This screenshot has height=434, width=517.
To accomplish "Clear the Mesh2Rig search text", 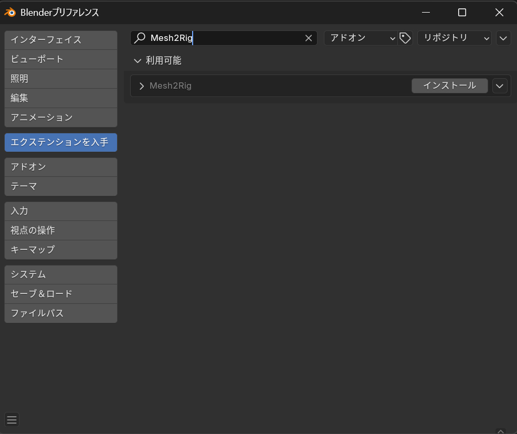I will click(x=308, y=38).
